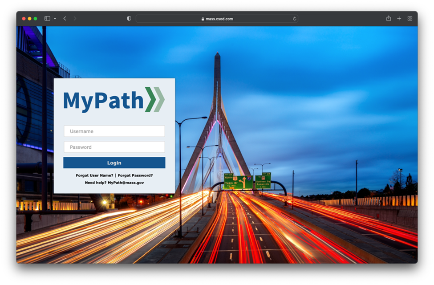This screenshot has width=434, height=285.
Task: Close the Safari window with the red button
Action: coord(24,19)
